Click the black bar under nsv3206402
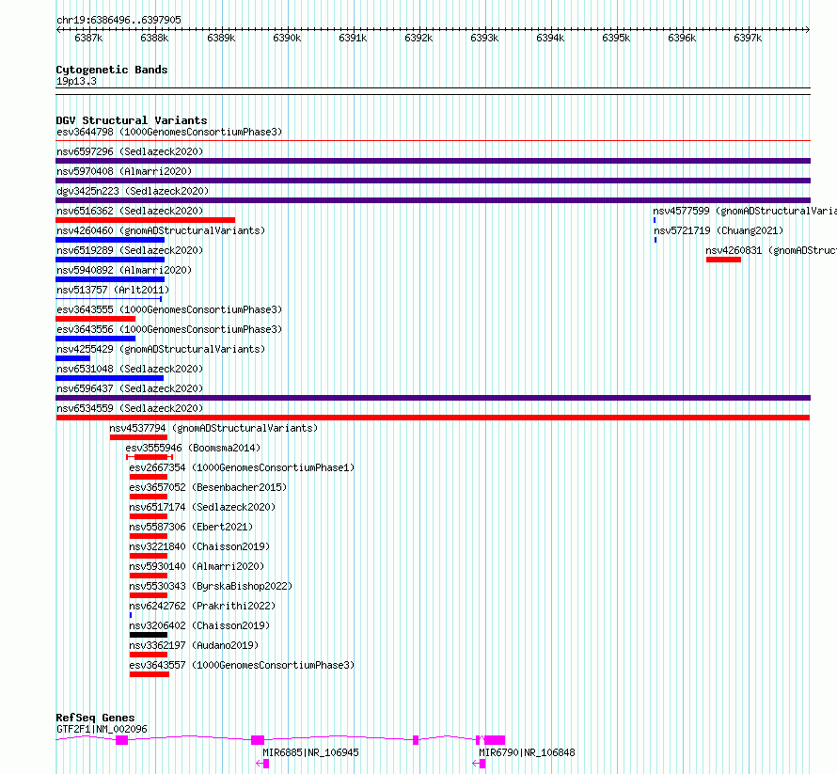 click(149, 635)
